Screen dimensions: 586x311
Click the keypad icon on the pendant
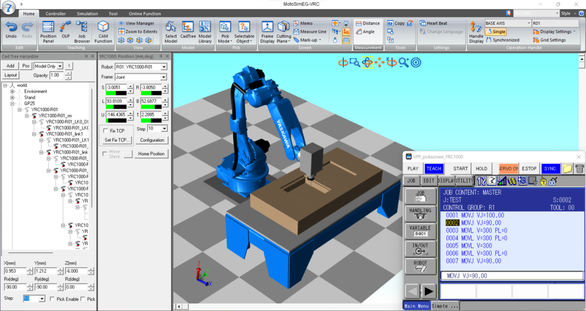pos(579,168)
